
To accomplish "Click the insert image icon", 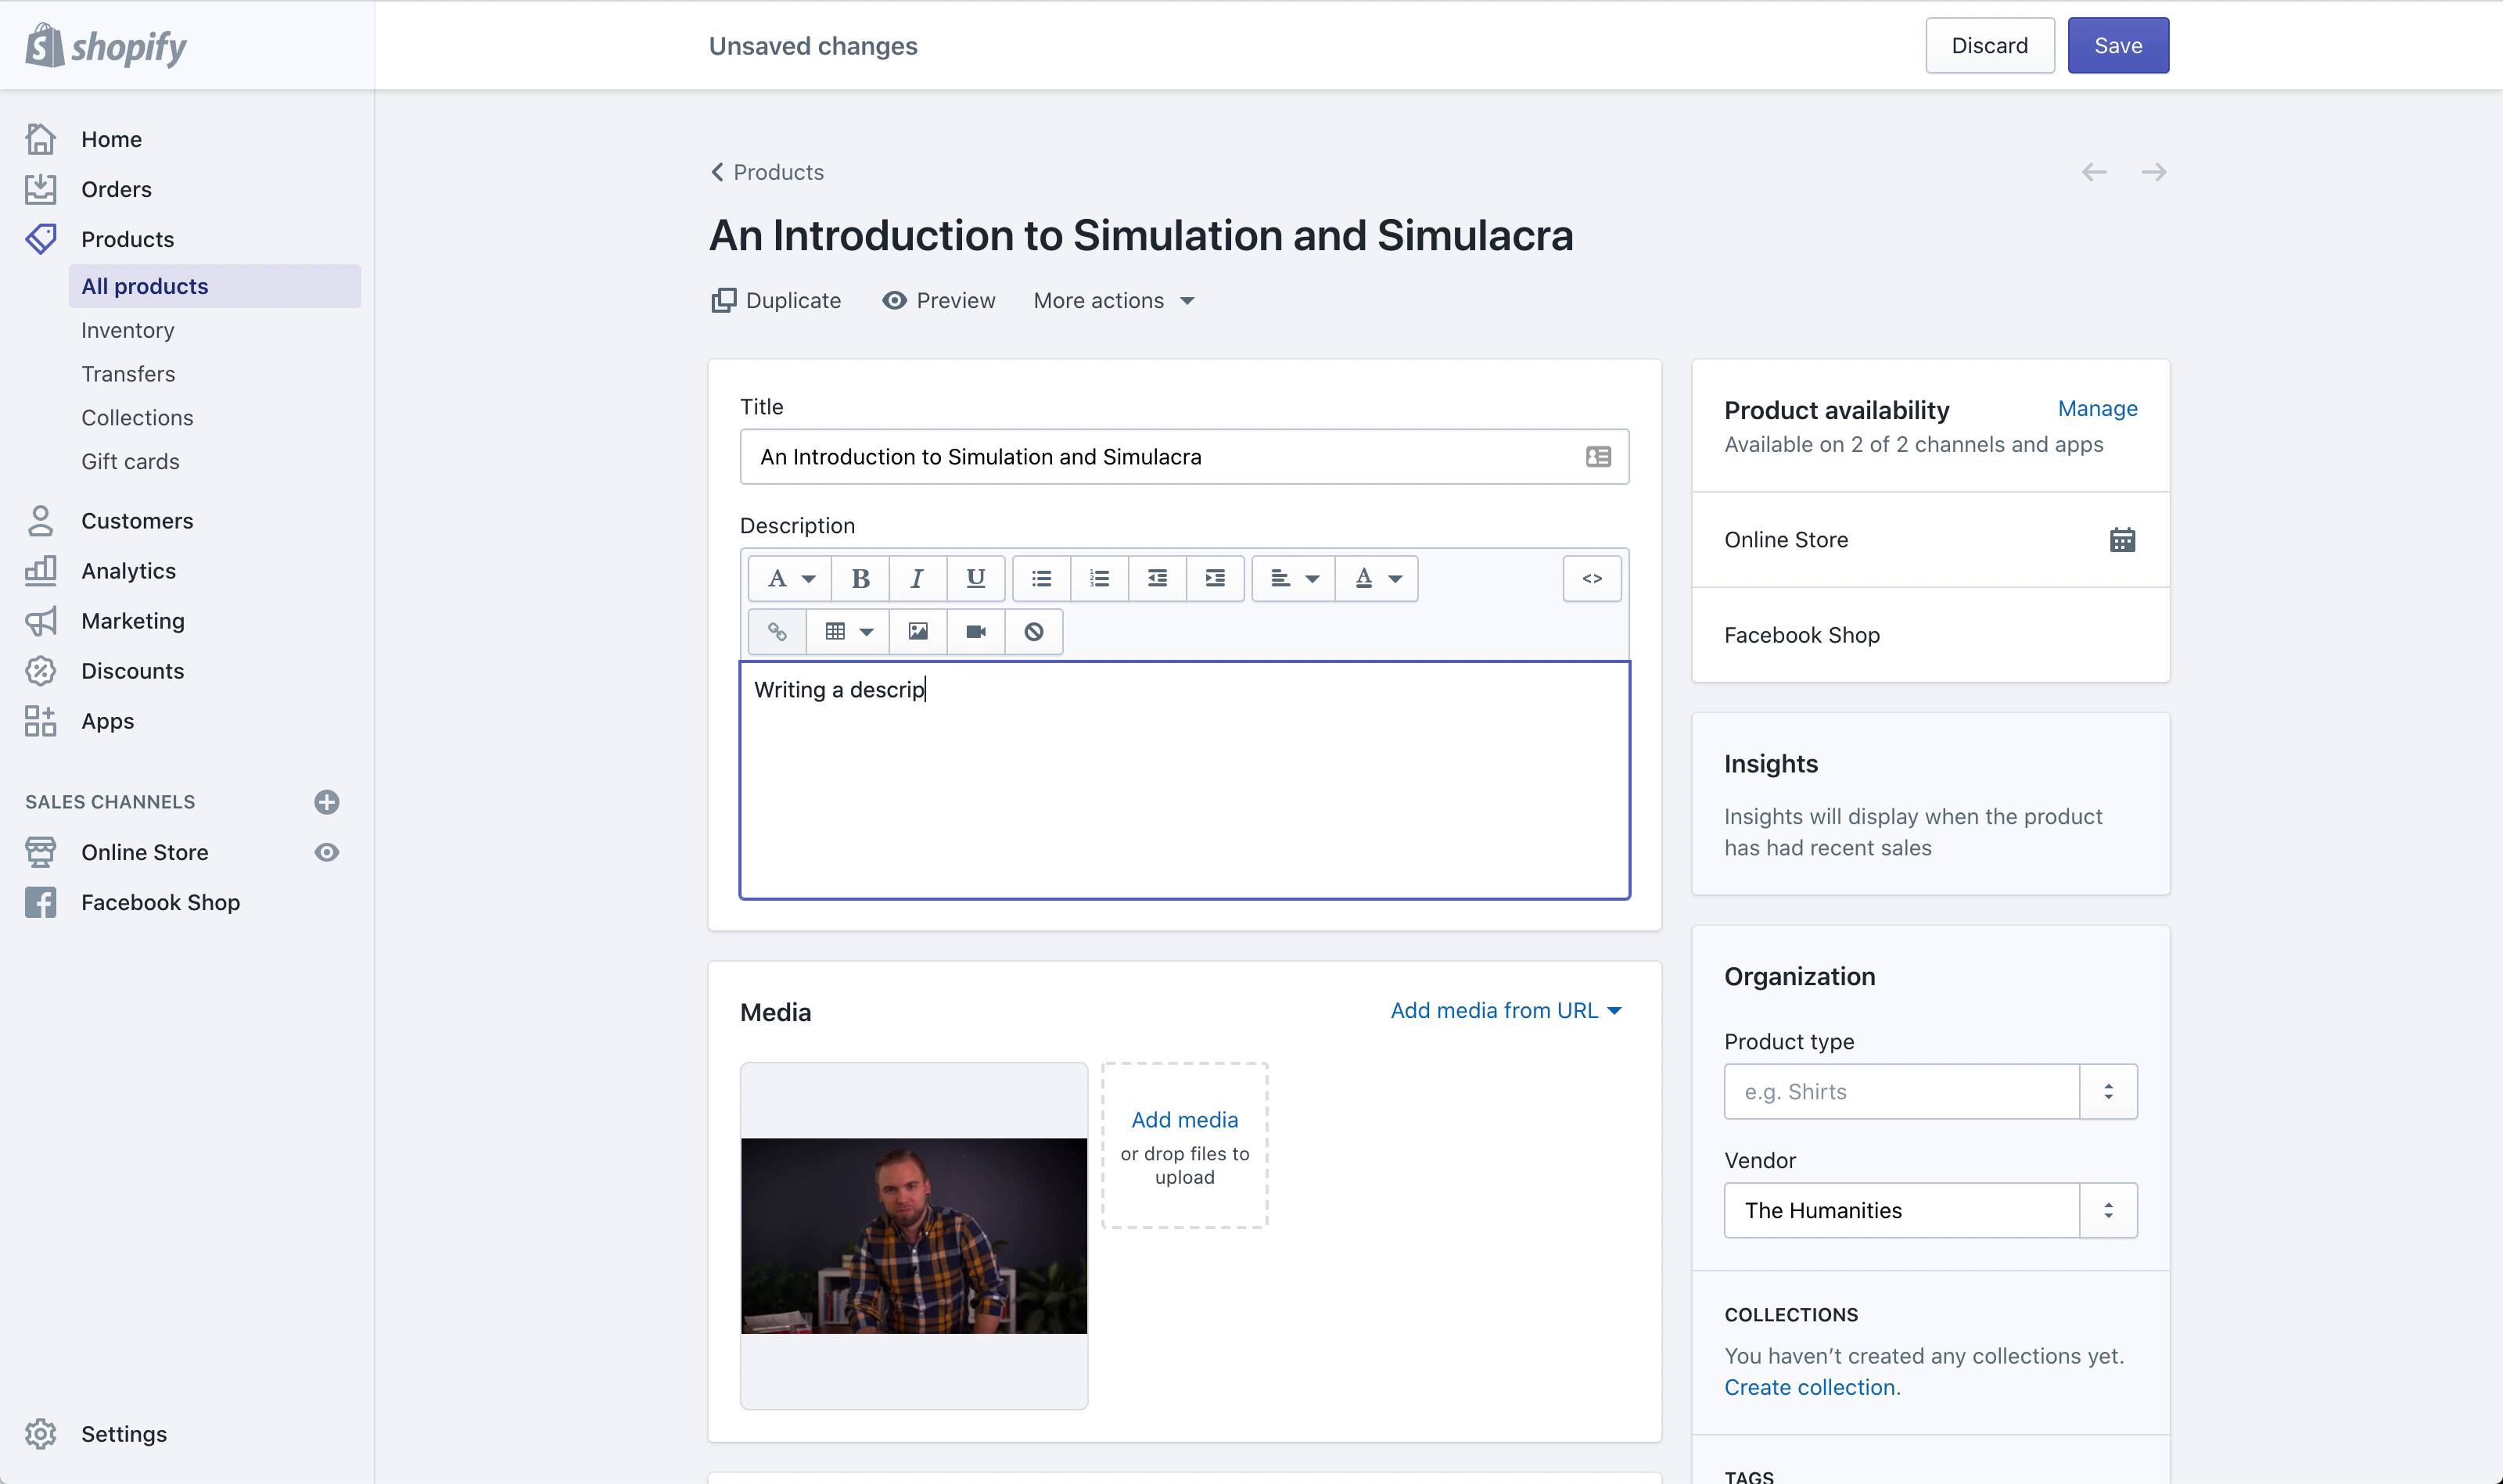I will pos(918,631).
